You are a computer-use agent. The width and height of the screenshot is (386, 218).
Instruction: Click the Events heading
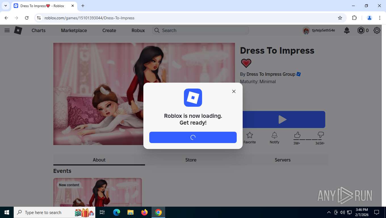coord(62,171)
